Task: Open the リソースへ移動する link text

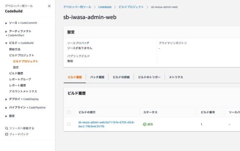Action: [22, 128]
